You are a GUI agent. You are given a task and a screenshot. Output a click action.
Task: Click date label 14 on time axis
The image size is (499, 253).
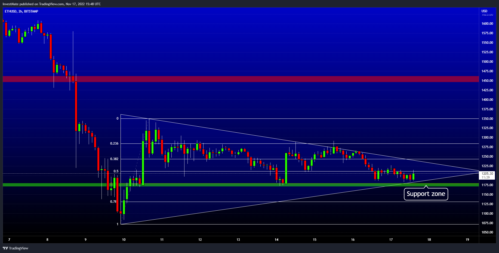click(276, 240)
